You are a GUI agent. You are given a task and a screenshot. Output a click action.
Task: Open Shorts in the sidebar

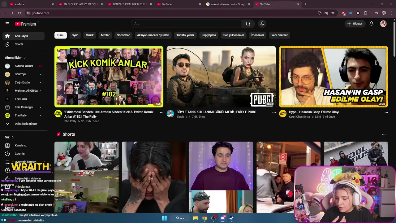(x=24, y=44)
